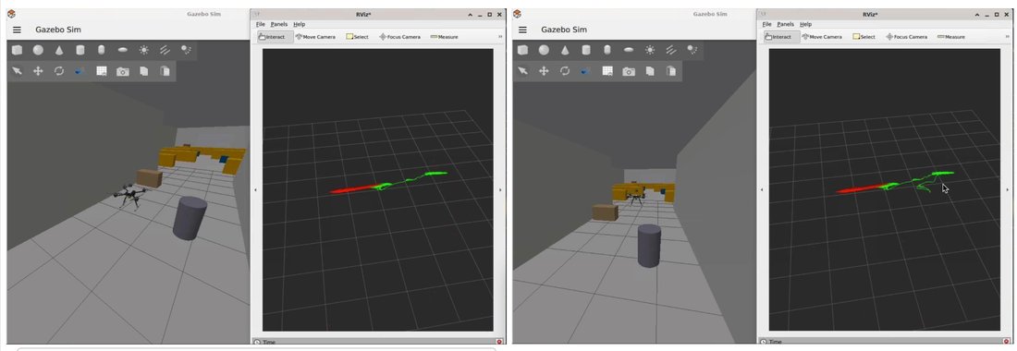The width and height of the screenshot is (1017, 351).
Task: Open Panels menu in the left RViz window
Action: click(x=279, y=24)
